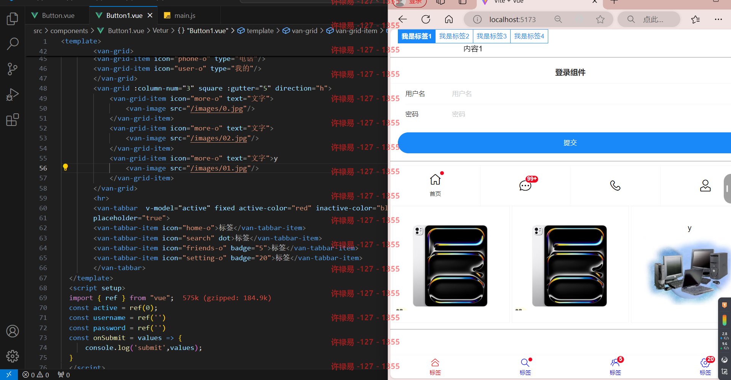Follow the /images/01.jpg link in code
Screen dimensions: 731x380
(219, 168)
